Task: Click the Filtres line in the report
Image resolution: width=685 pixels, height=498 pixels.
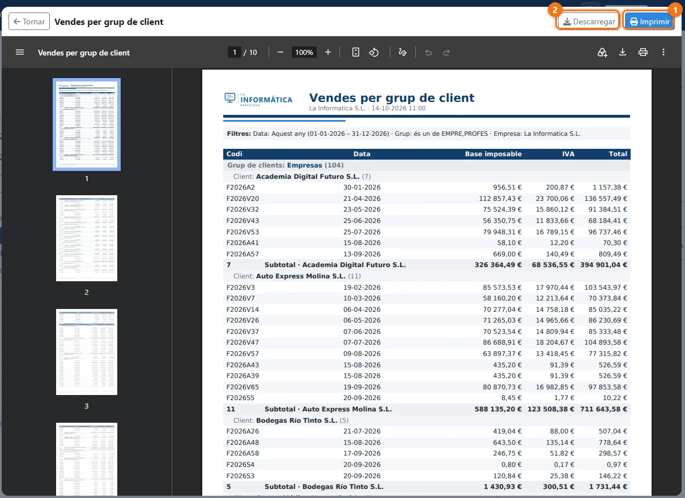Action: click(x=427, y=134)
